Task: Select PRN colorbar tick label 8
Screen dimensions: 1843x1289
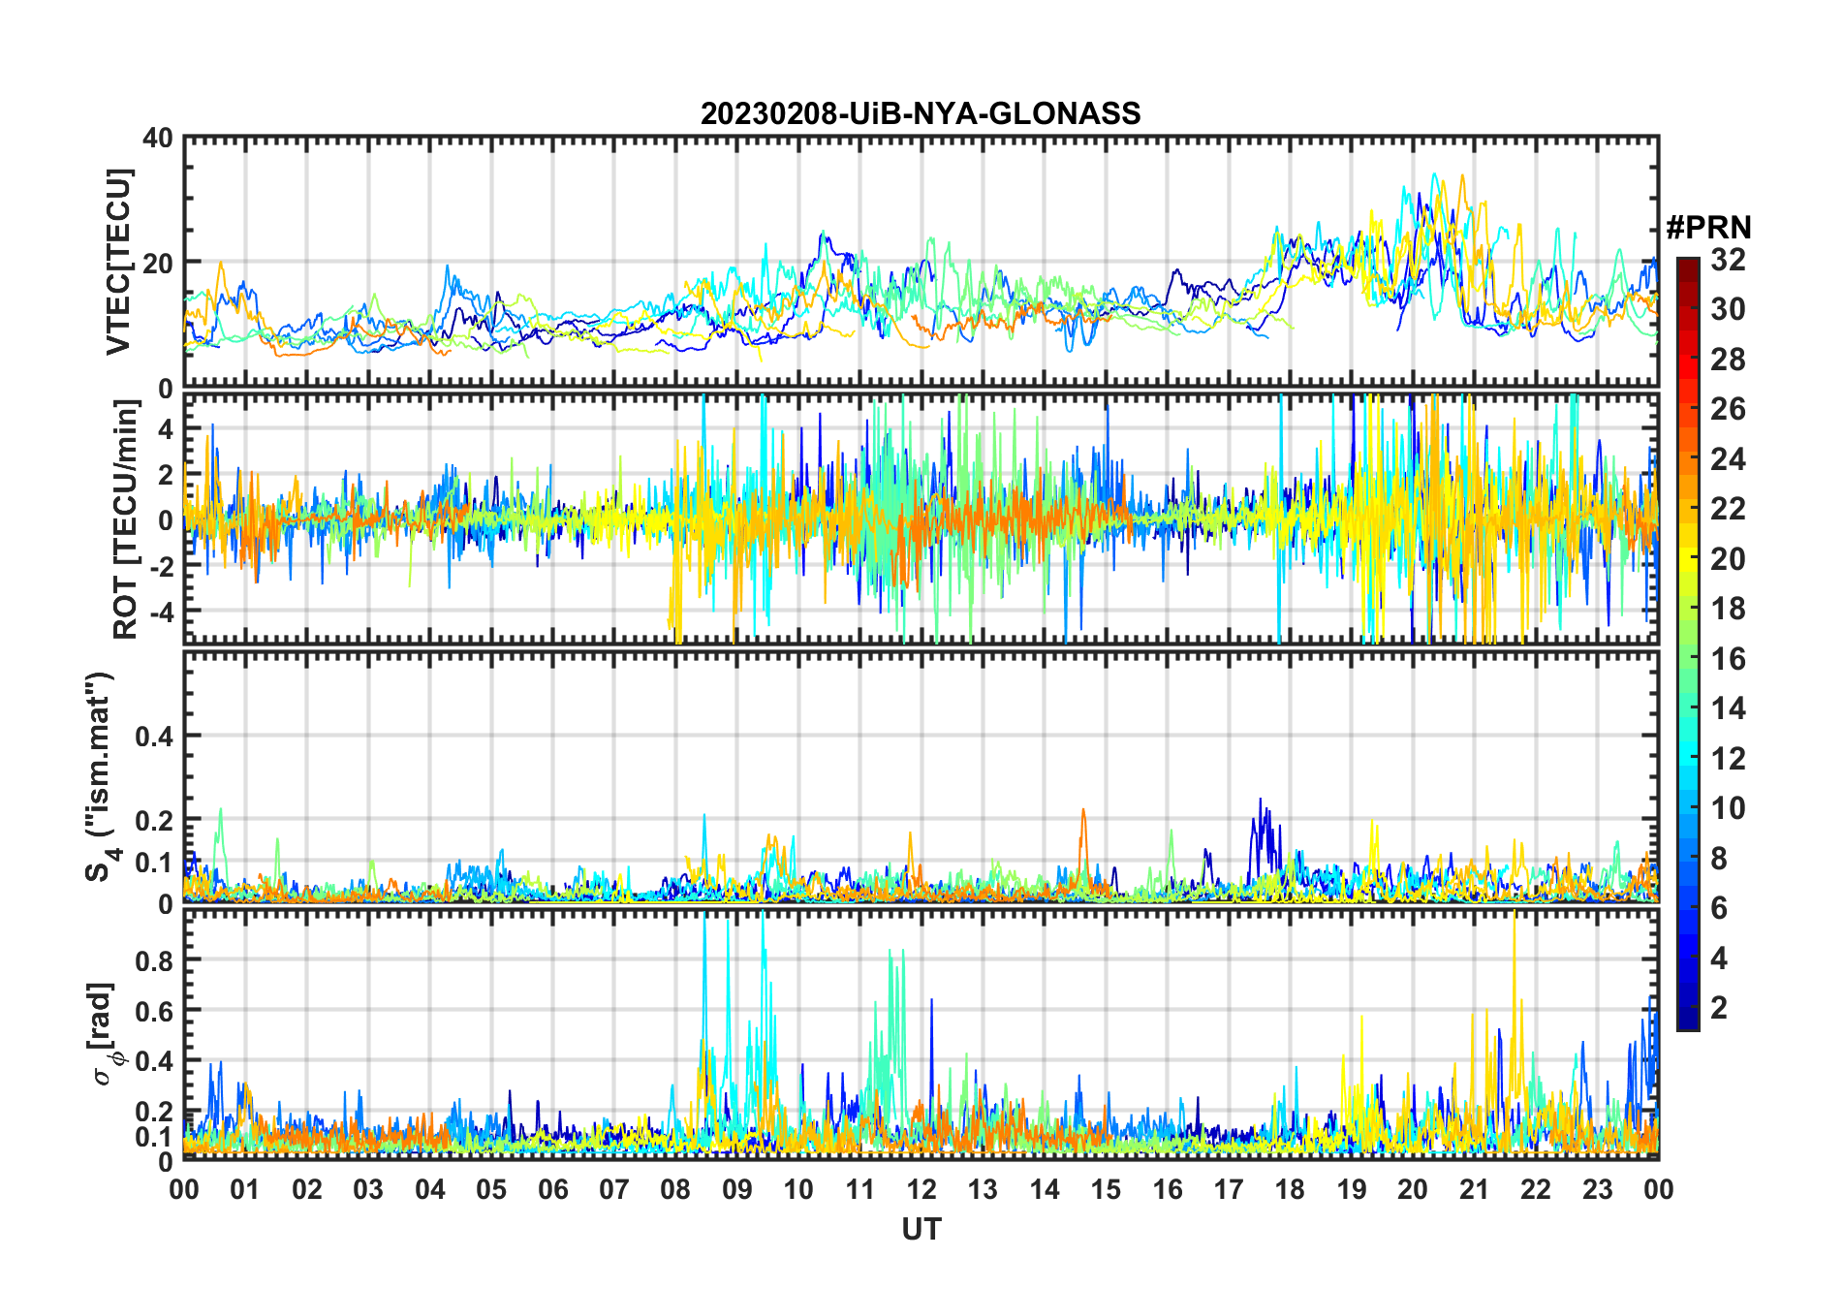Action: 1719,859
